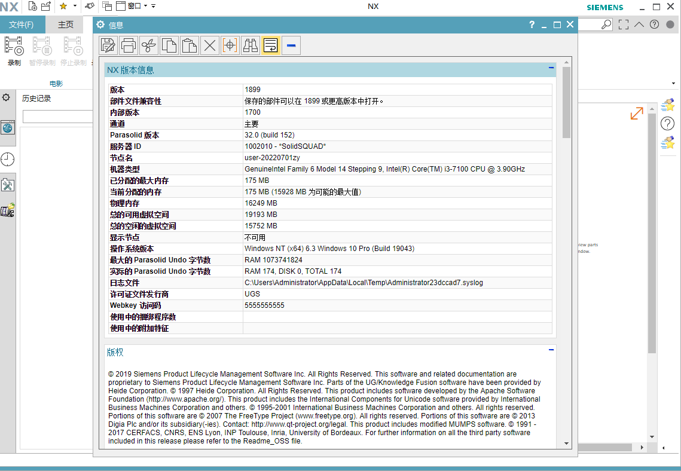681x471 pixels.
Task: Collapse the 版权 copyright section
Action: point(551,350)
